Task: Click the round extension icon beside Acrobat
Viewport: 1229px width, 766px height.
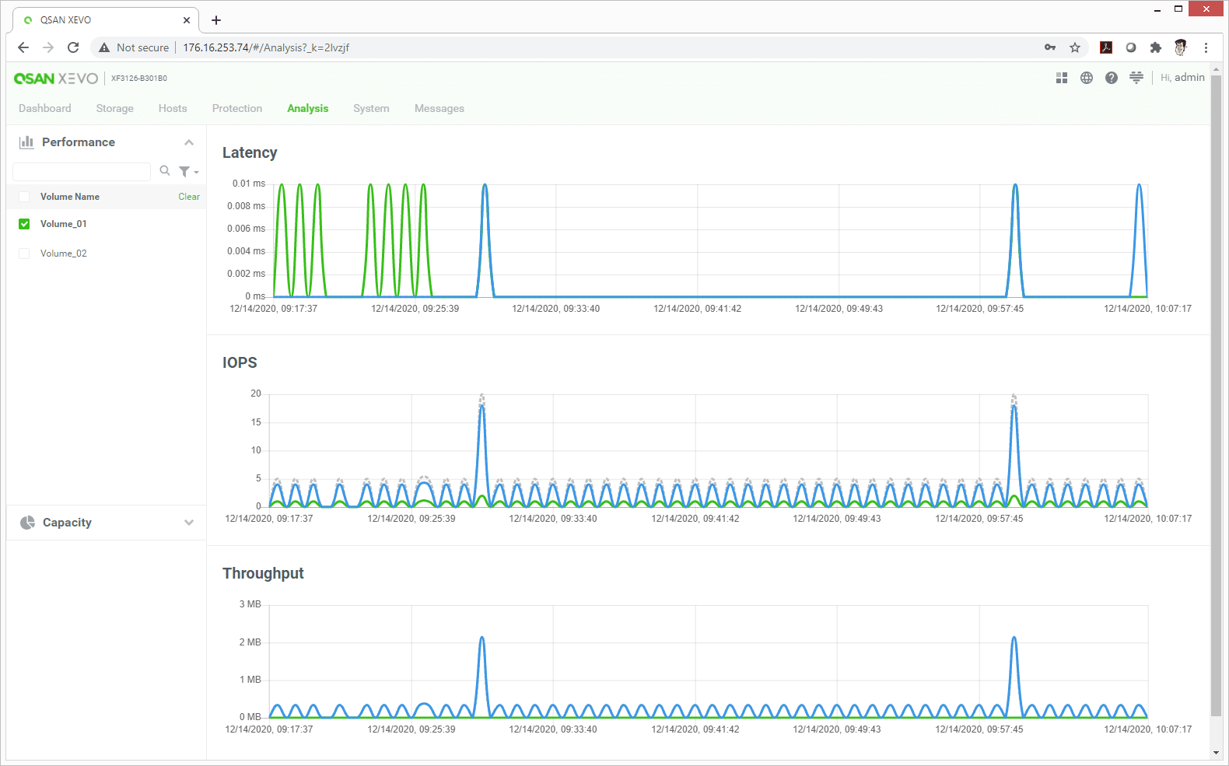Action: pyautogui.click(x=1131, y=47)
